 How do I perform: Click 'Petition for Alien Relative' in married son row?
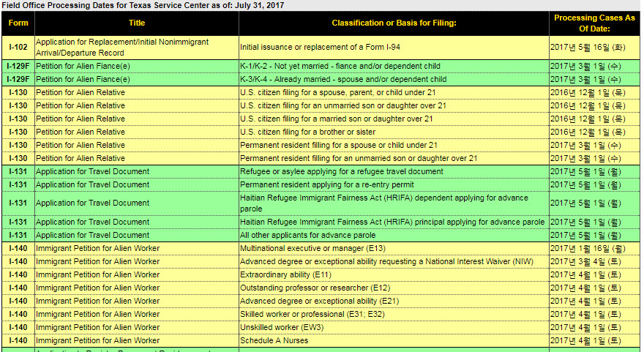[x=80, y=119]
